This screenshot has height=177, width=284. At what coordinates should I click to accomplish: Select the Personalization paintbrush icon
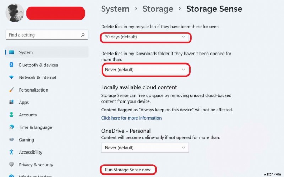tap(12, 90)
